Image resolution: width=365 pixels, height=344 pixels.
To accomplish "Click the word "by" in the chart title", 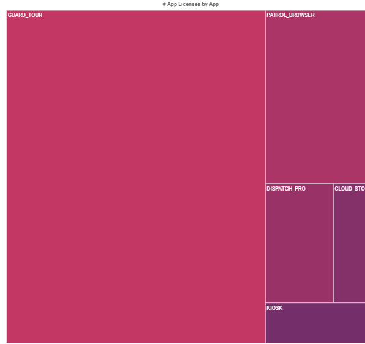I will click(205, 4).
